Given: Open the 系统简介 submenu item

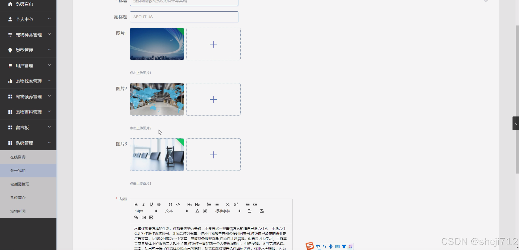Looking at the screenshot, I should click(28, 198).
